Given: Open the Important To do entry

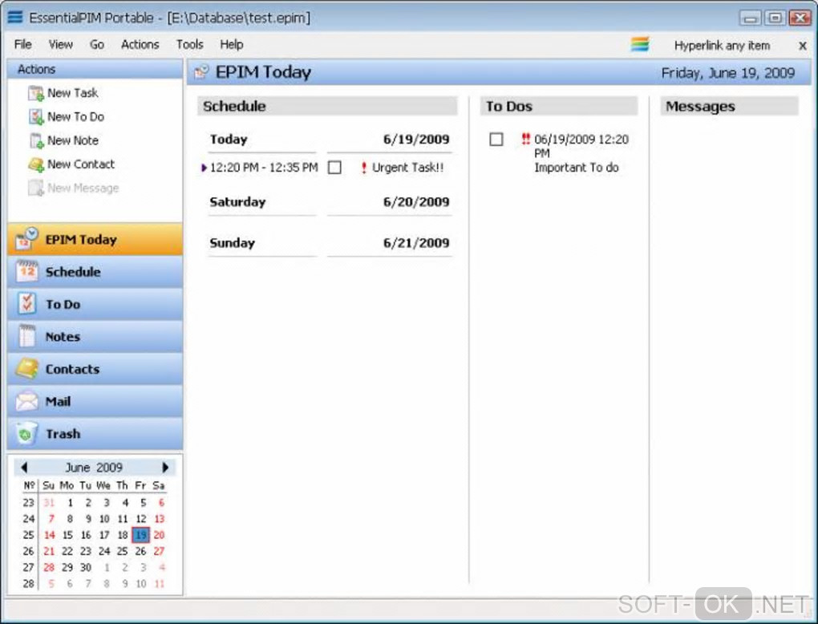Looking at the screenshot, I should (576, 168).
